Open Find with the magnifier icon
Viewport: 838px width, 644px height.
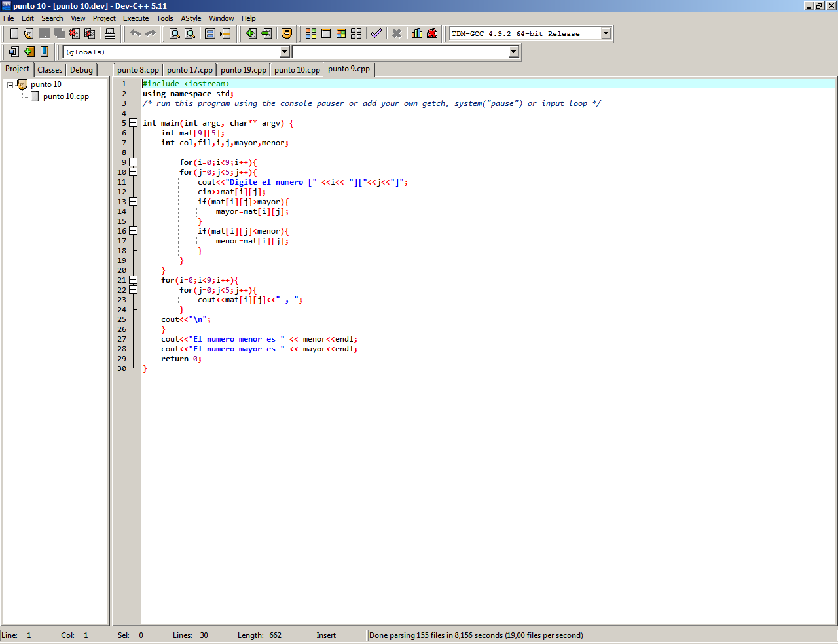point(175,33)
